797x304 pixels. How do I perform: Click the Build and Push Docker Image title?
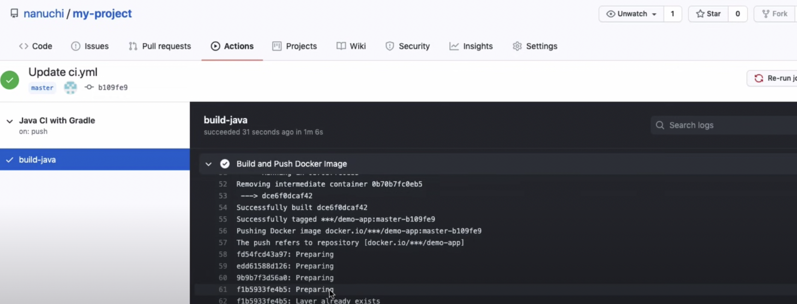[291, 164]
